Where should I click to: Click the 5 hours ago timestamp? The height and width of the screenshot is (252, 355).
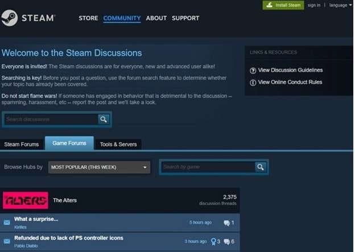[201, 222]
